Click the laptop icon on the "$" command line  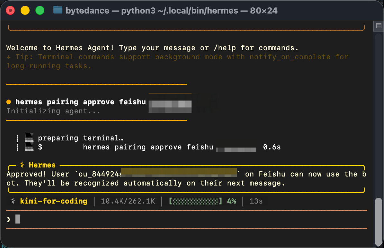tap(29, 147)
